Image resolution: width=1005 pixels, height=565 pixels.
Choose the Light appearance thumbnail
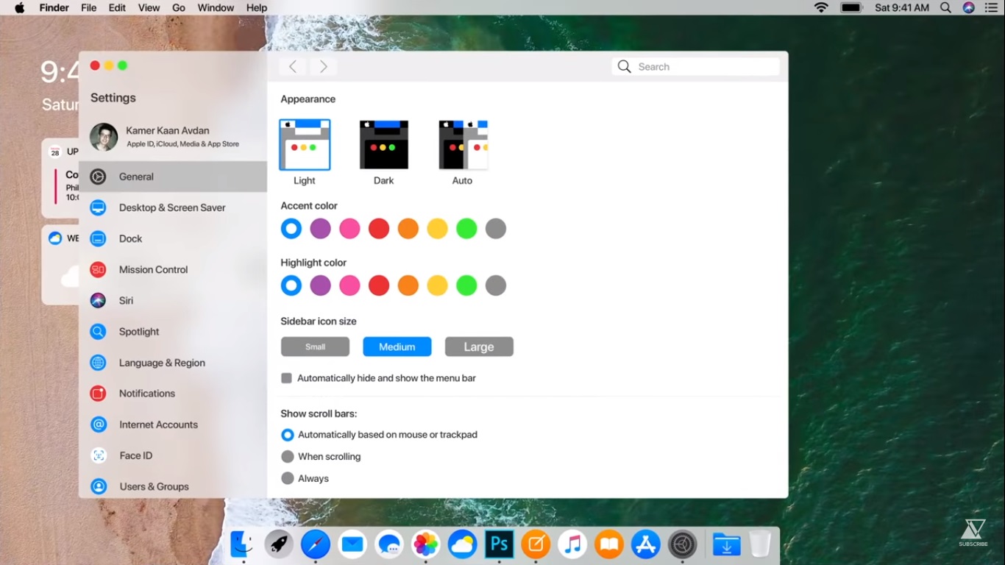click(x=305, y=145)
